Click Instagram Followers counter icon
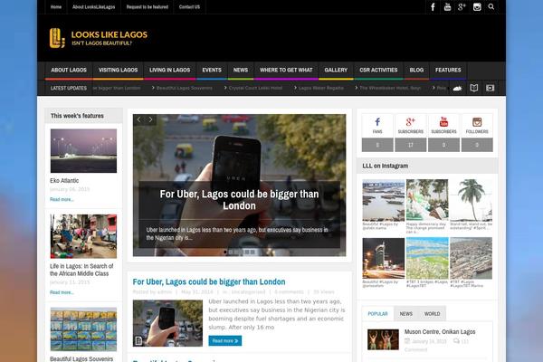543x362 pixels. point(477,122)
